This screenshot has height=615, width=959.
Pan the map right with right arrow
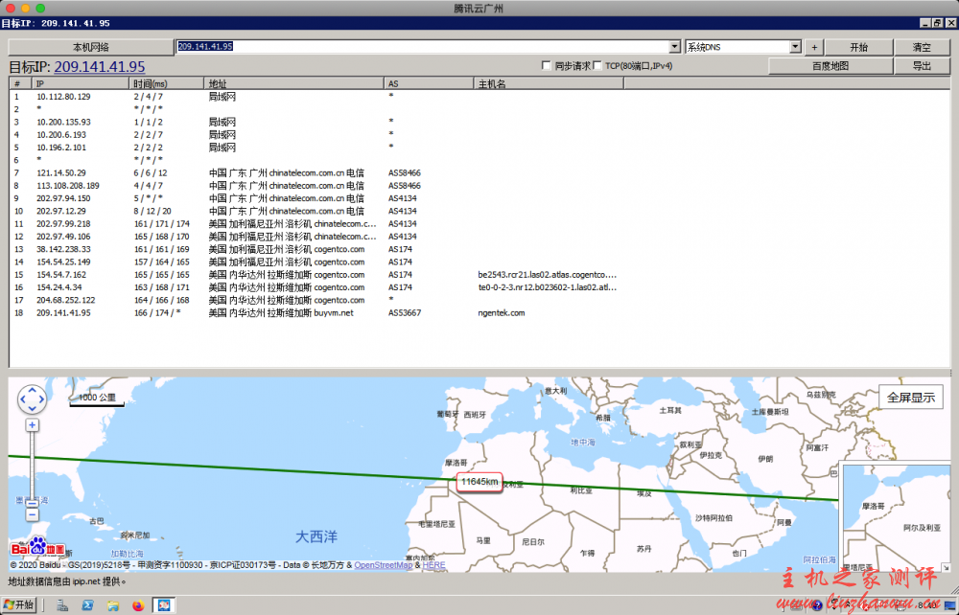pyautogui.click(x=41, y=400)
